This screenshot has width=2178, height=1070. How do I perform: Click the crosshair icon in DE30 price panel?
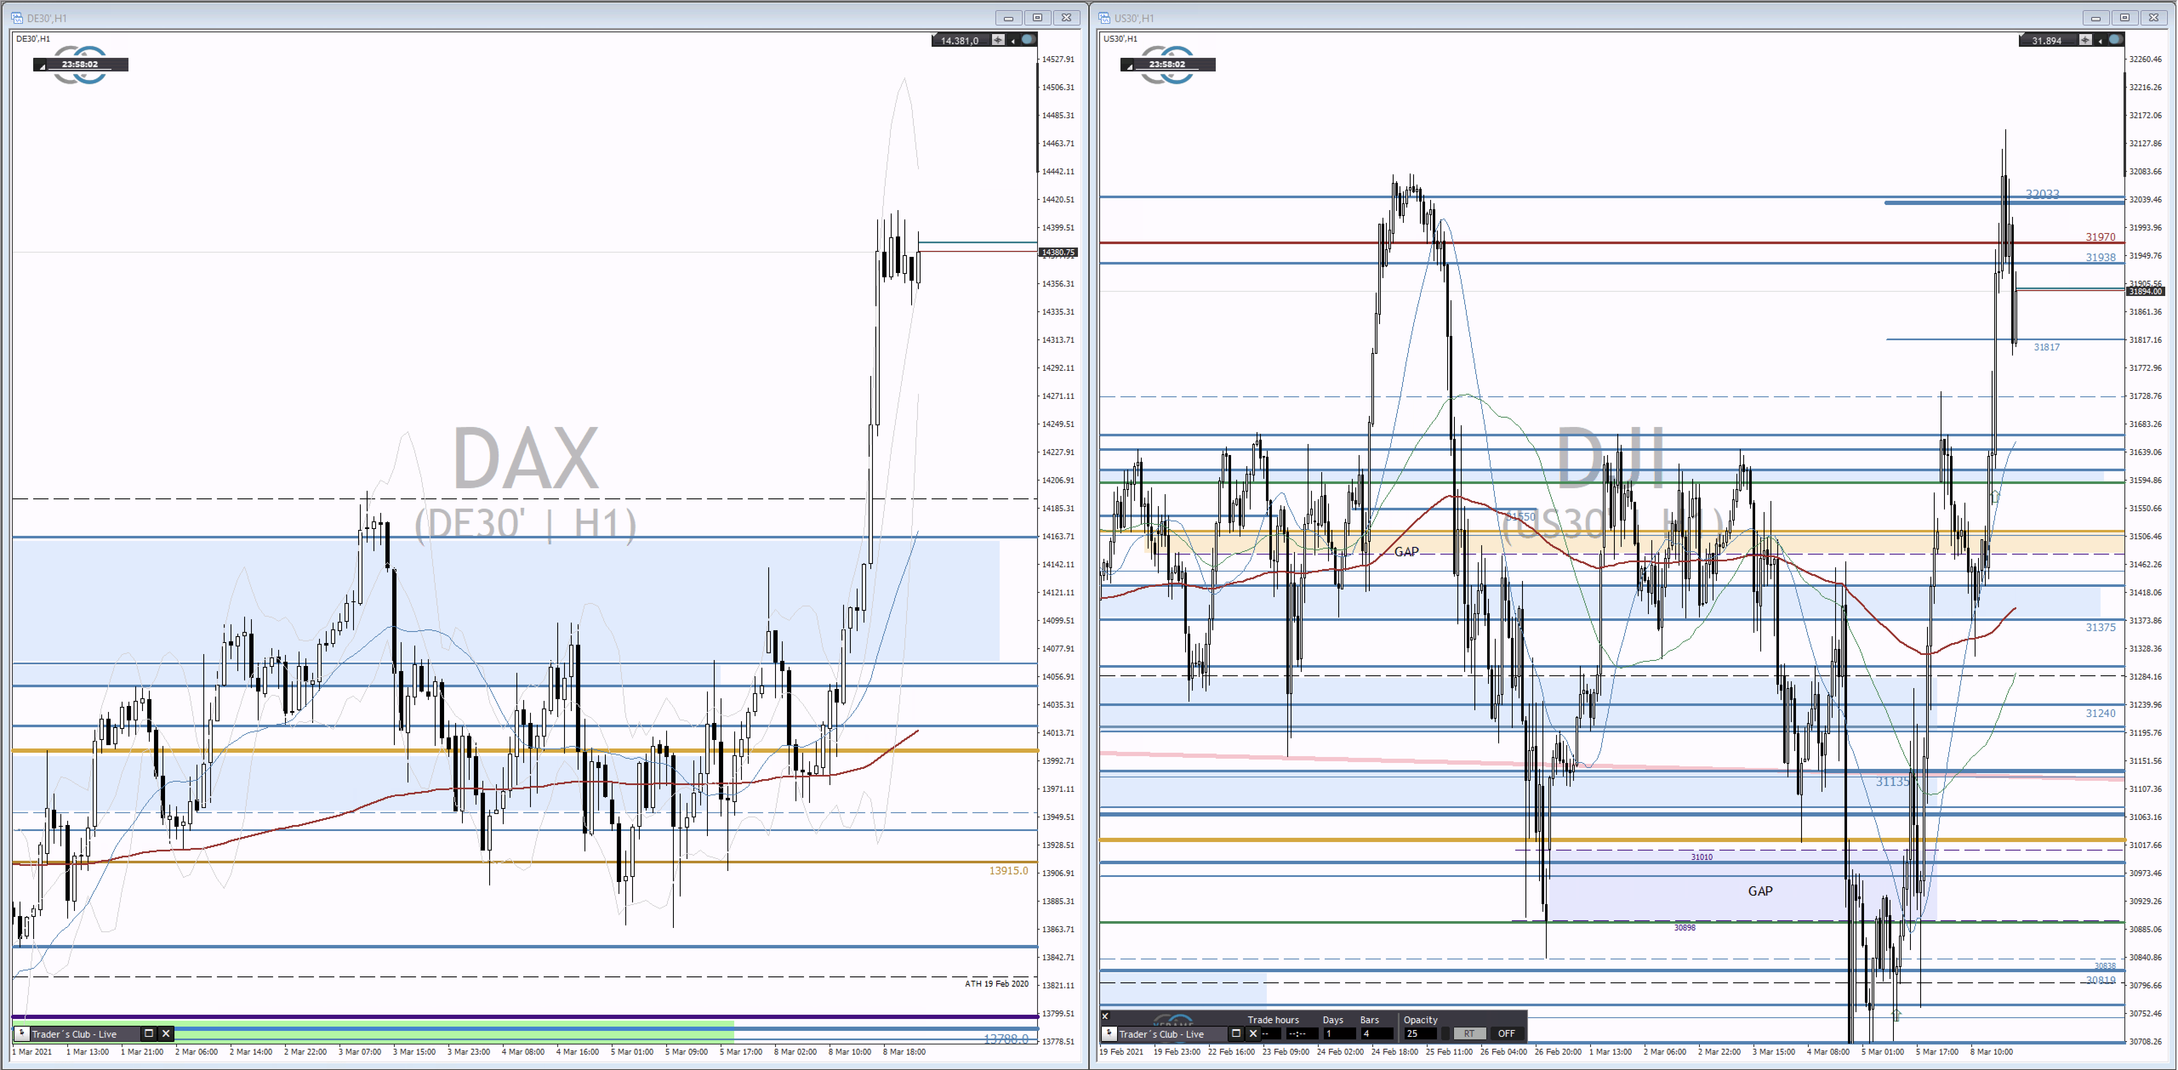point(998,40)
